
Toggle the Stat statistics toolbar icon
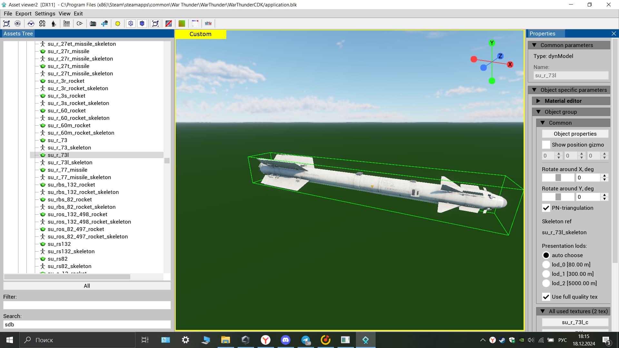click(66, 24)
